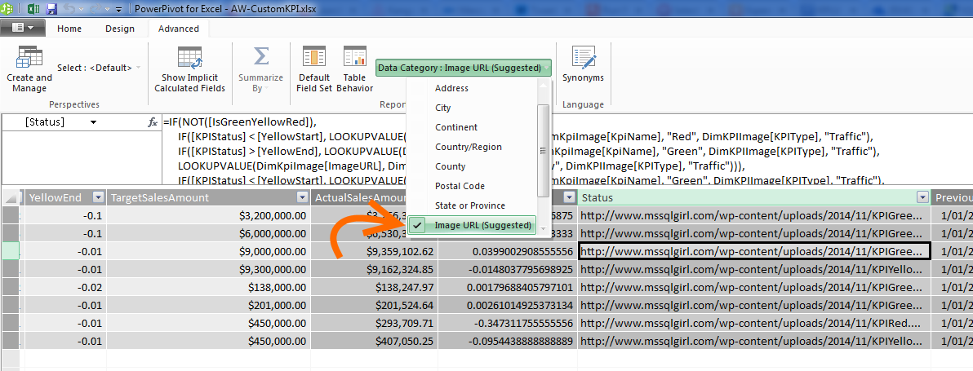This screenshot has width=973, height=371.
Task: Open the PowerPivot app icon menu
Action: tap(7, 9)
